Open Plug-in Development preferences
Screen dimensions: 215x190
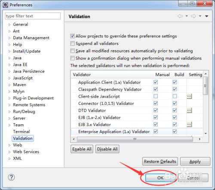pyautogui.click(x=33, y=98)
